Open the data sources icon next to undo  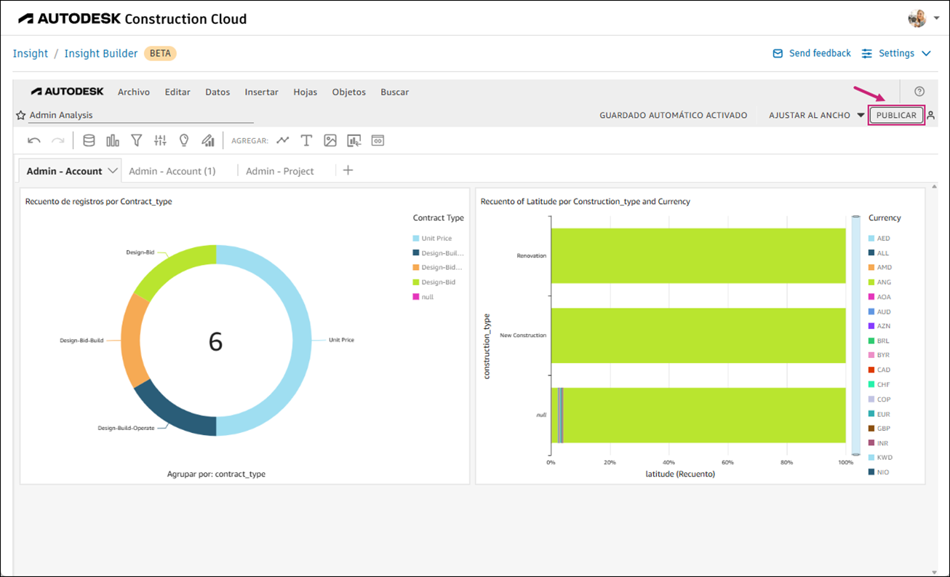[89, 140]
